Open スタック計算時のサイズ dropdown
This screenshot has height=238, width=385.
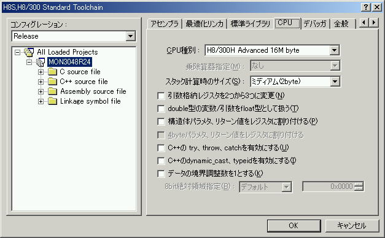[x=335, y=82]
